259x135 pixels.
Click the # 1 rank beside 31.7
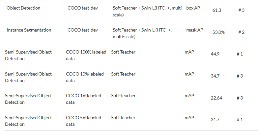(240, 120)
